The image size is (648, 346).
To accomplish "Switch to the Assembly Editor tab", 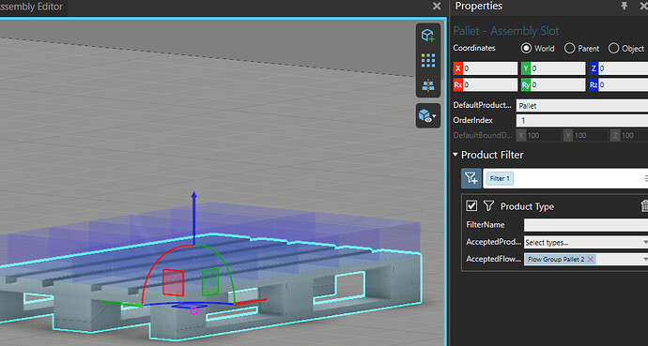I will coord(32,7).
